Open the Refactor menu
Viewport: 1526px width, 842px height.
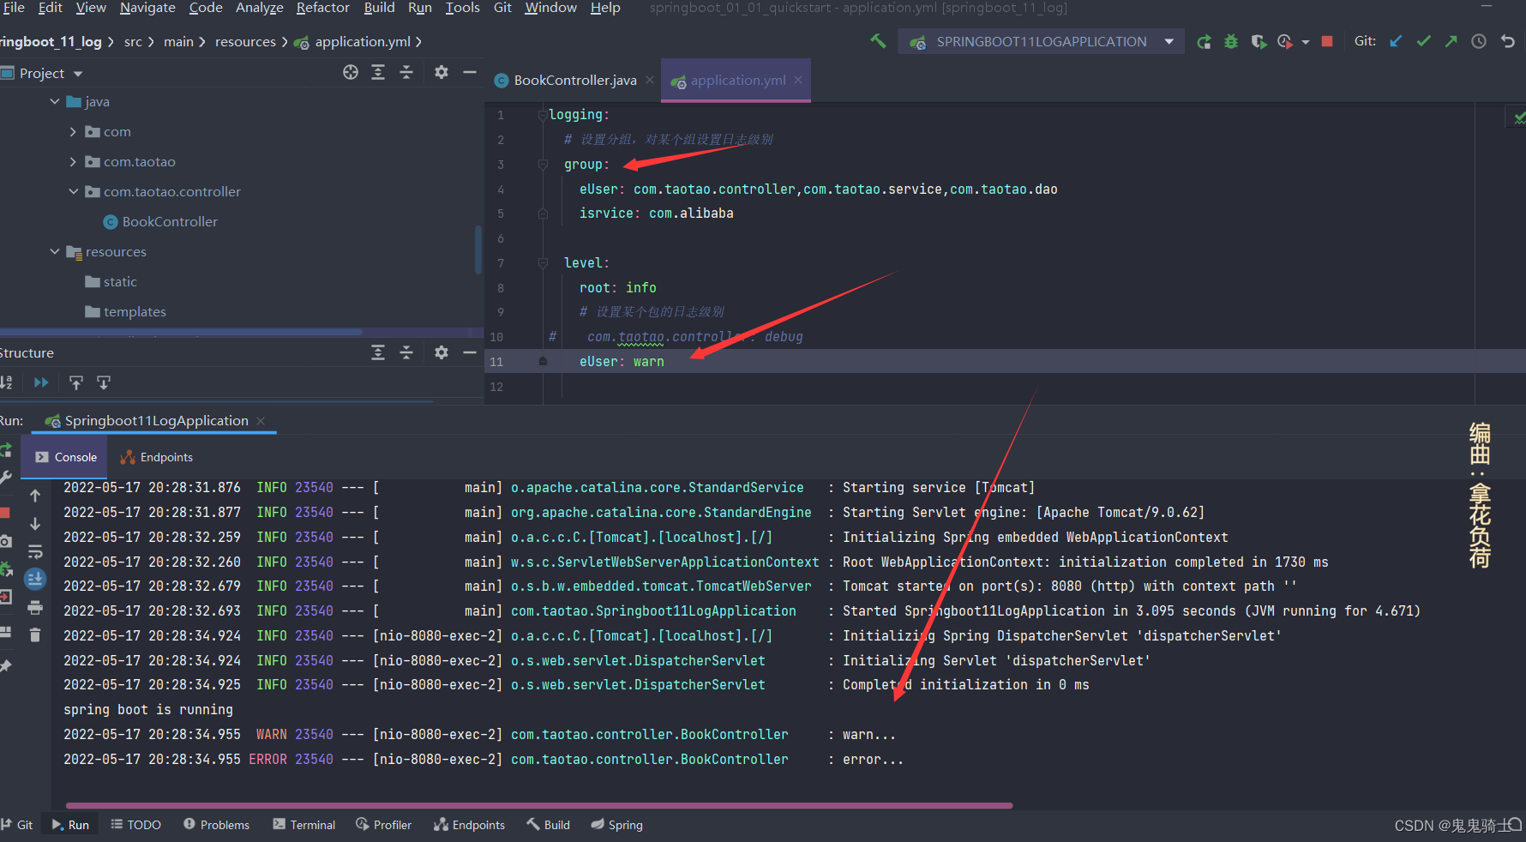coord(322,8)
